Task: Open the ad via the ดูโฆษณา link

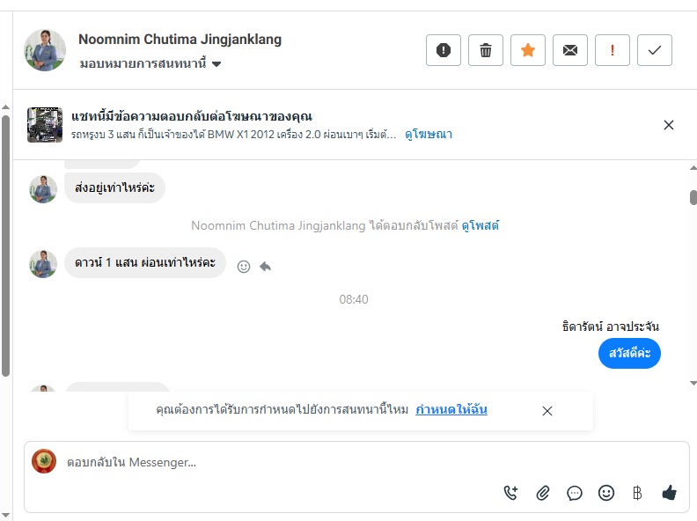Action: [429, 135]
